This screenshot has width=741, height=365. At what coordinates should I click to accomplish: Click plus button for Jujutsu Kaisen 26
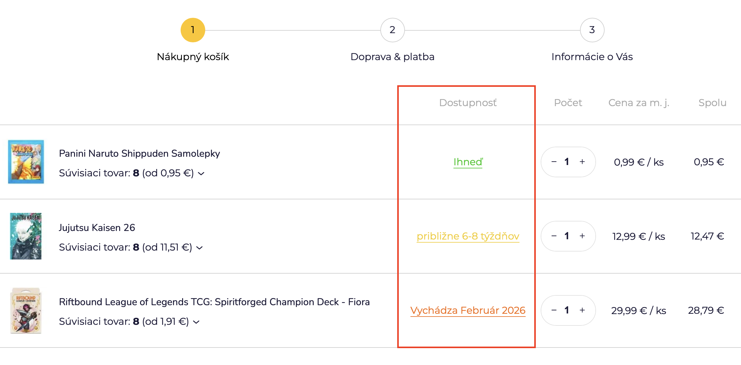pyautogui.click(x=582, y=236)
